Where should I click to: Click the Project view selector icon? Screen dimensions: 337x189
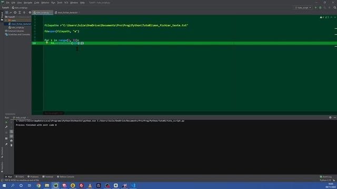[x=7, y=13]
